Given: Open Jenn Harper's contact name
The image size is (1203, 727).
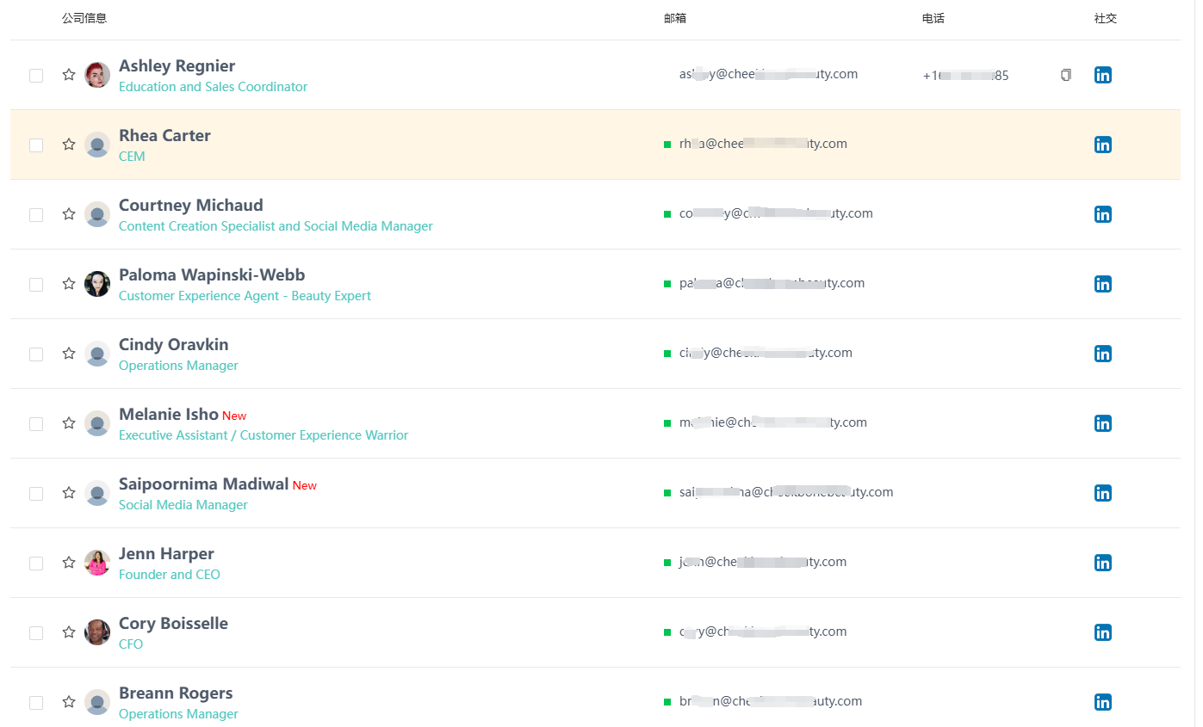Looking at the screenshot, I should (166, 554).
